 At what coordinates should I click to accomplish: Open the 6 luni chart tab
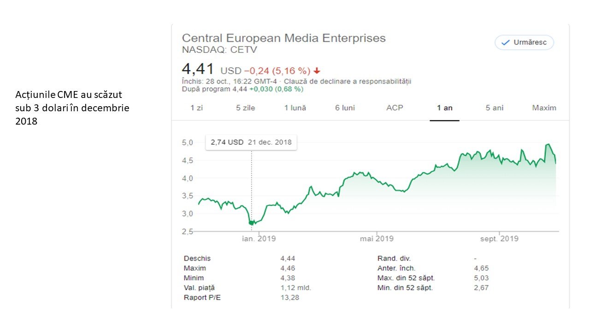(345, 108)
